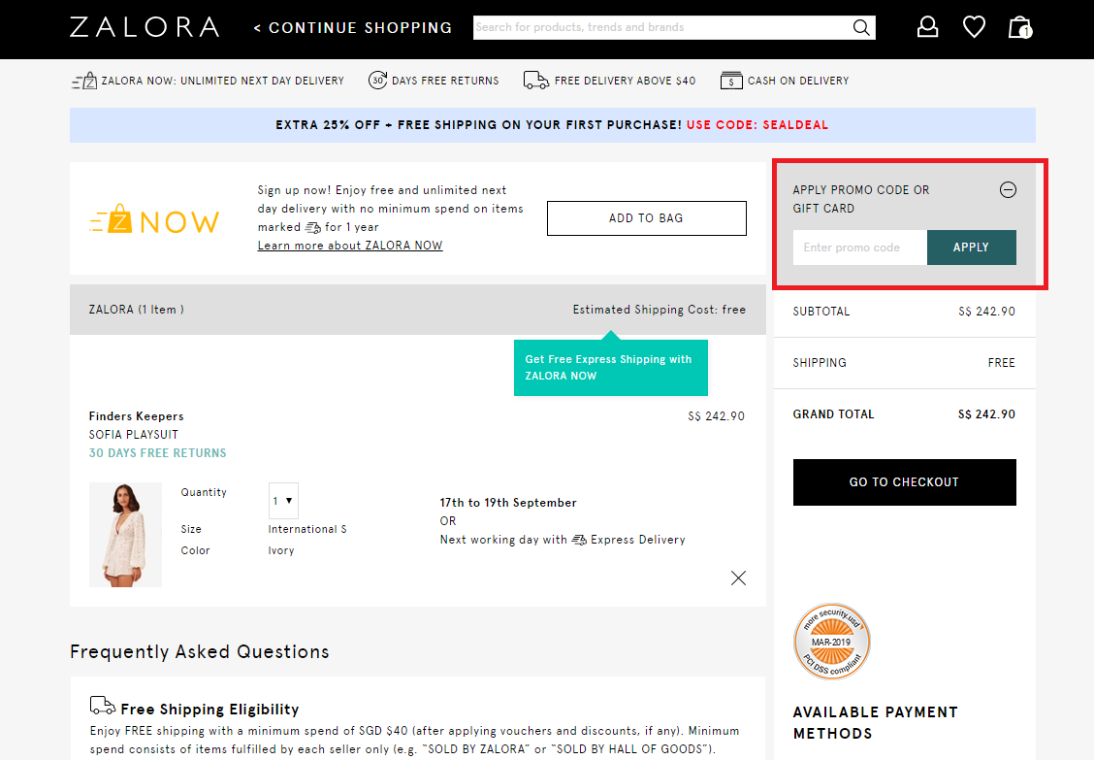Click Estimated Shipping Cost: free text
Viewport: 1094px width, 760px height.
660,310
